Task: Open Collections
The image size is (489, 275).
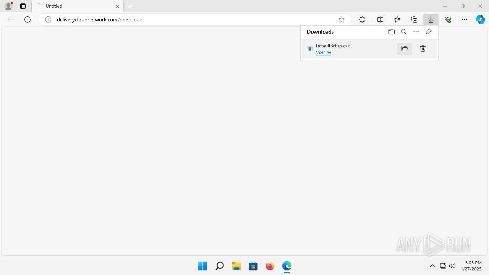Action: (x=414, y=19)
